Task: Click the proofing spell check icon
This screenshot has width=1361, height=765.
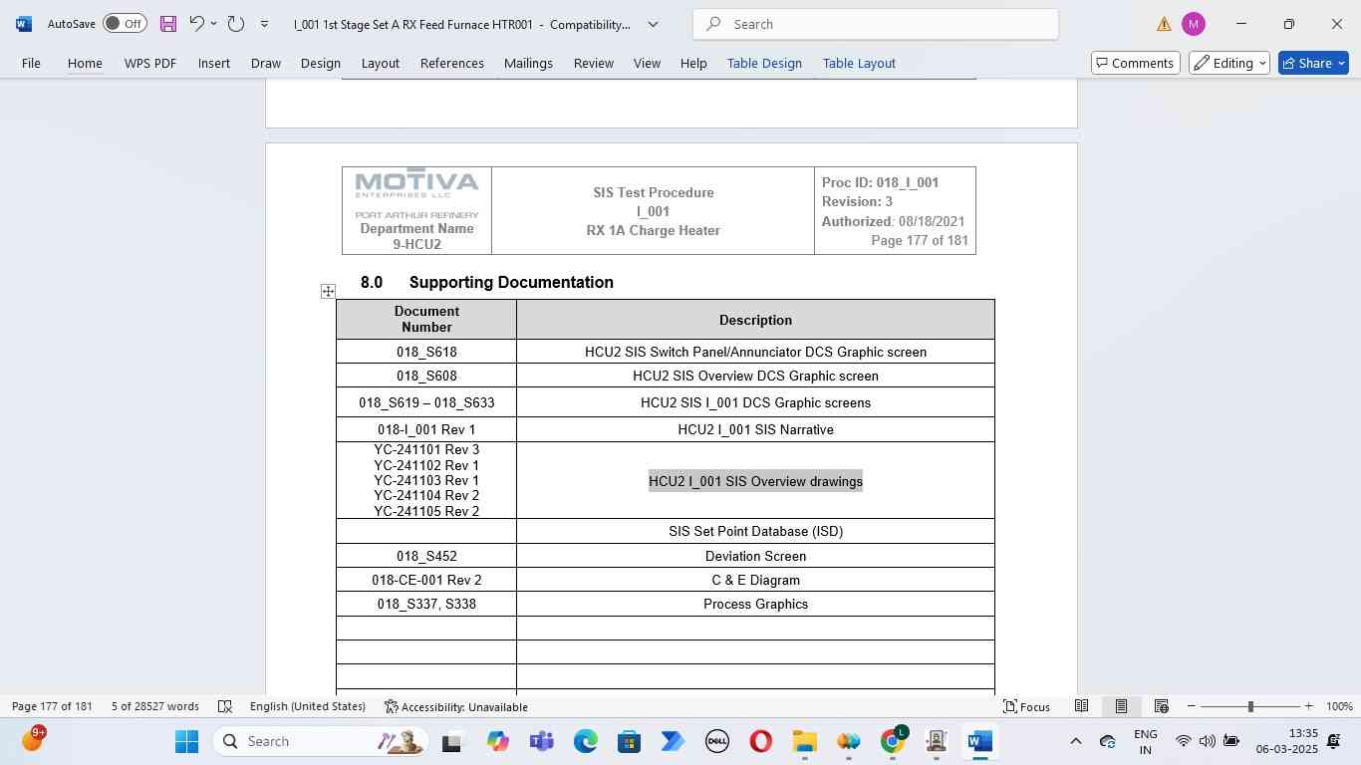Action: 225,706
